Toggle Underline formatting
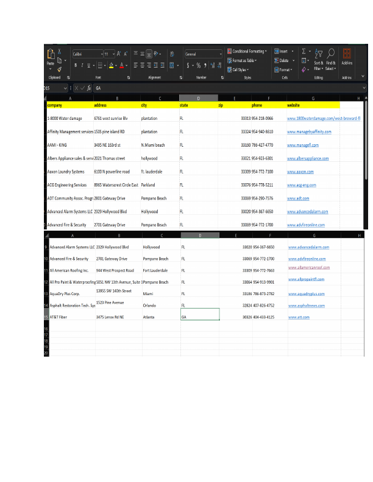Image resolution: width=373 pixels, height=482 pixels. (x=88, y=65)
